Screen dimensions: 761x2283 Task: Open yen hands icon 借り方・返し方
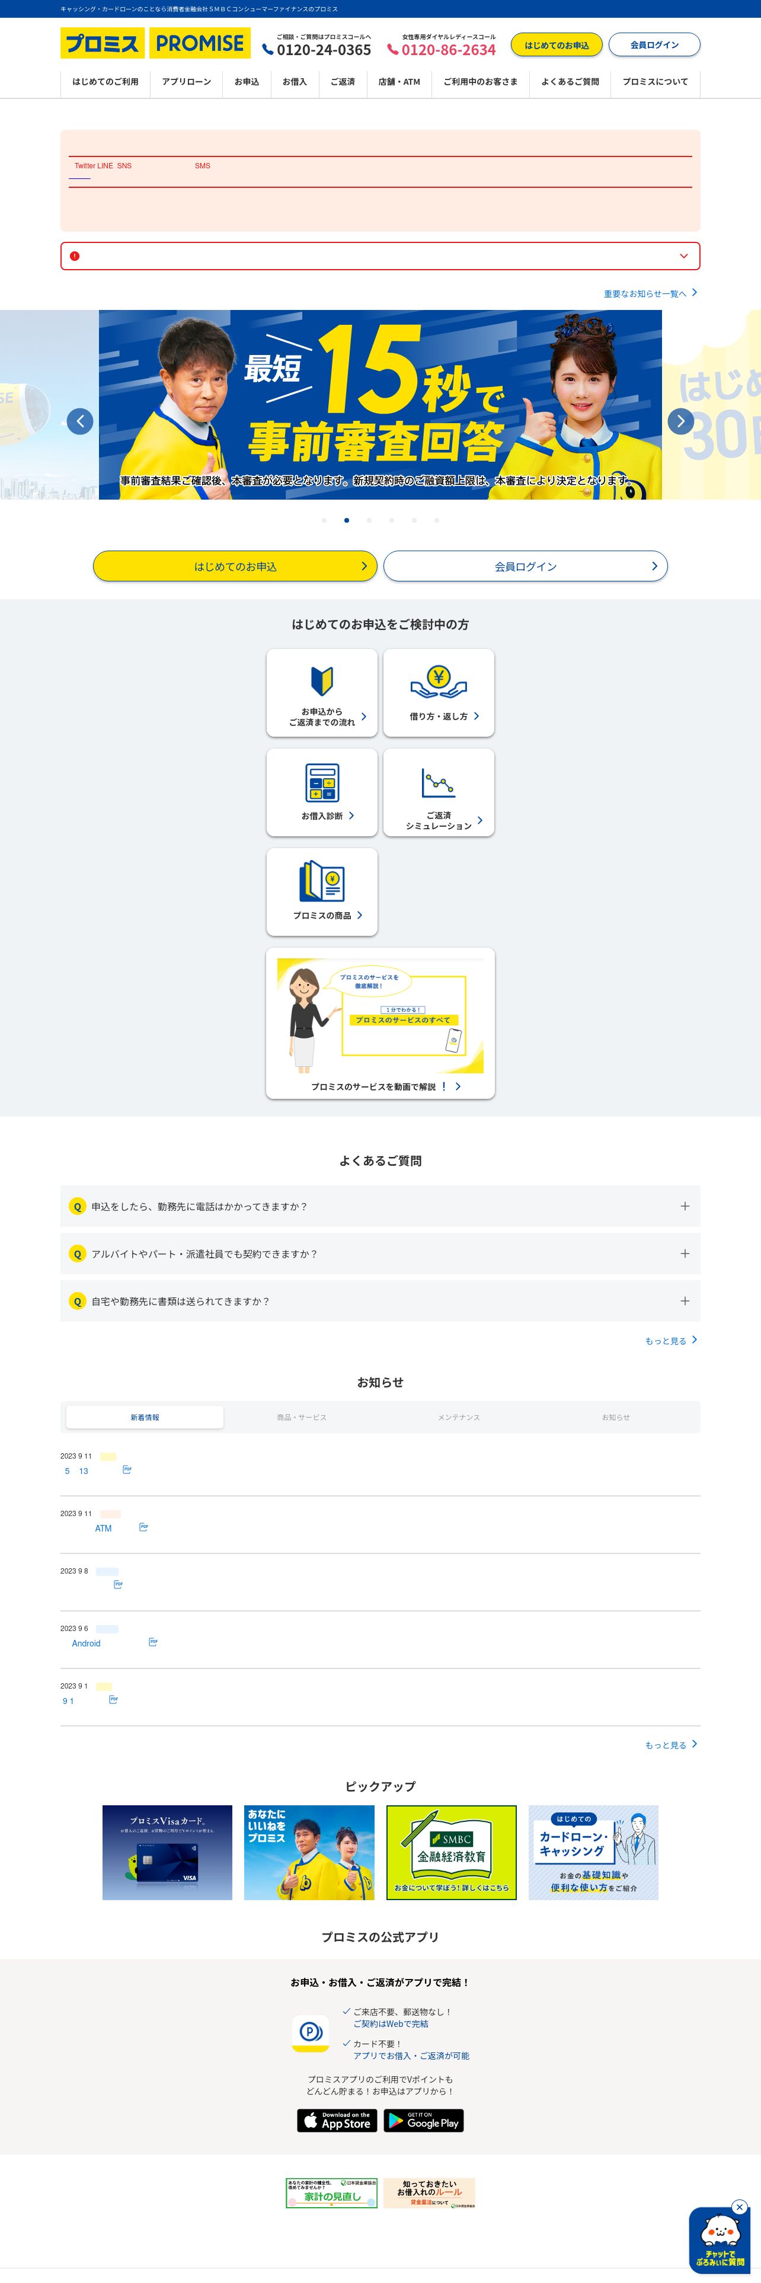coord(439,692)
